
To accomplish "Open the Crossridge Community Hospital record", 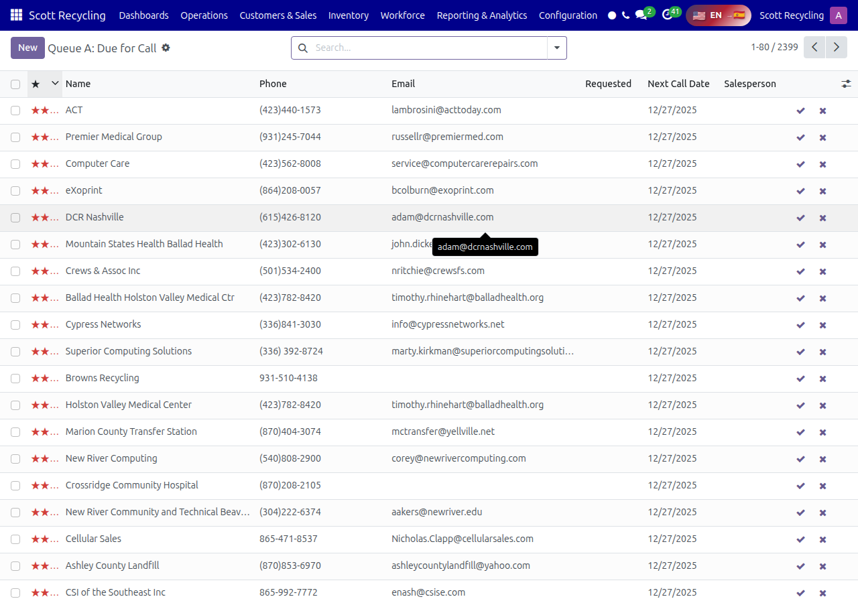I will 132,485.
